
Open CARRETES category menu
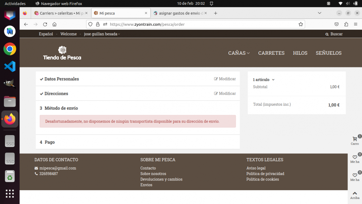click(271, 53)
